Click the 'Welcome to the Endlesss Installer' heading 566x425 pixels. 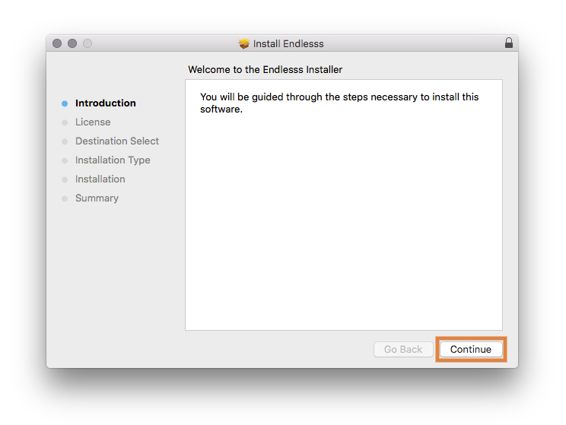coord(265,69)
